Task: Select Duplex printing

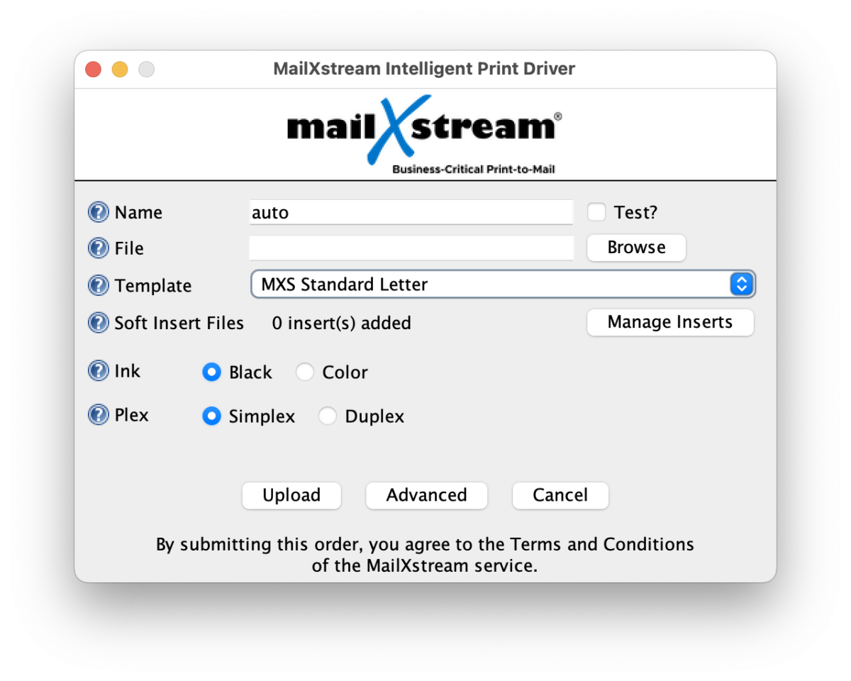Action: click(328, 416)
